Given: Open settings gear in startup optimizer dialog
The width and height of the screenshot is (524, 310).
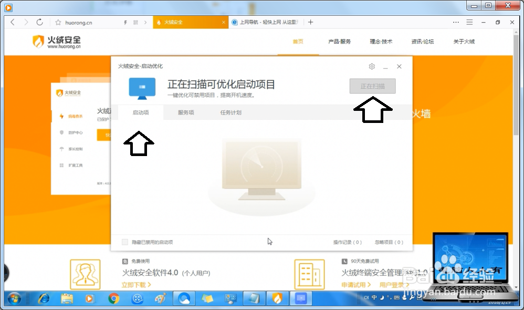Looking at the screenshot, I should (x=372, y=66).
